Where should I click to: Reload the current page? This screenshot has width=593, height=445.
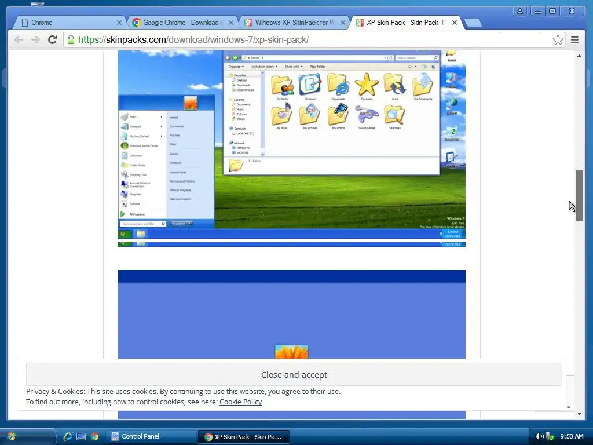tap(52, 39)
